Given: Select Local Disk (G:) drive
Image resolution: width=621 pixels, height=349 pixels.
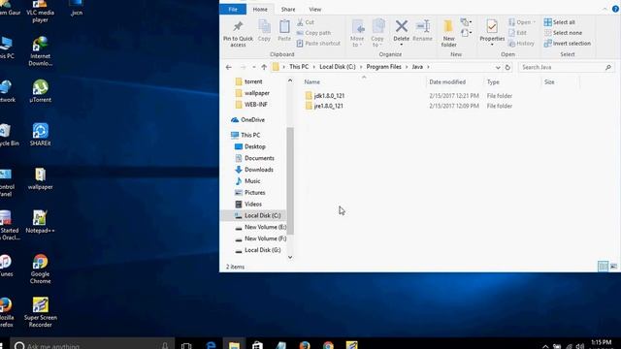Looking at the screenshot, I should coord(263,250).
